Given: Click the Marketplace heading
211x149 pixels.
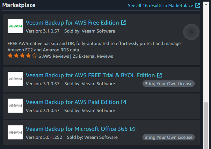Looking at the screenshot, I should 19,5.
